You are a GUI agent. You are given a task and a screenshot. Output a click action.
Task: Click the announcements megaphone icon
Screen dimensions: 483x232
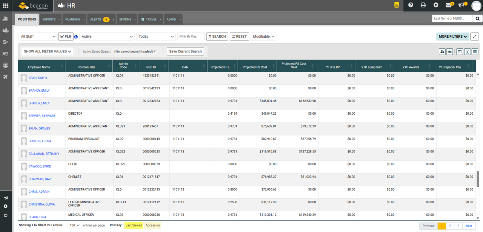pyautogui.click(x=461, y=5)
